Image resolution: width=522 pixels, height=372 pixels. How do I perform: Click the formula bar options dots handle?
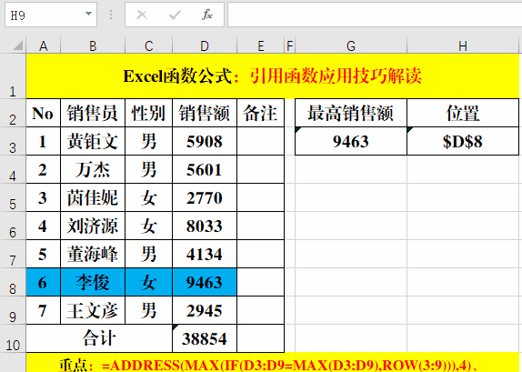coord(111,15)
